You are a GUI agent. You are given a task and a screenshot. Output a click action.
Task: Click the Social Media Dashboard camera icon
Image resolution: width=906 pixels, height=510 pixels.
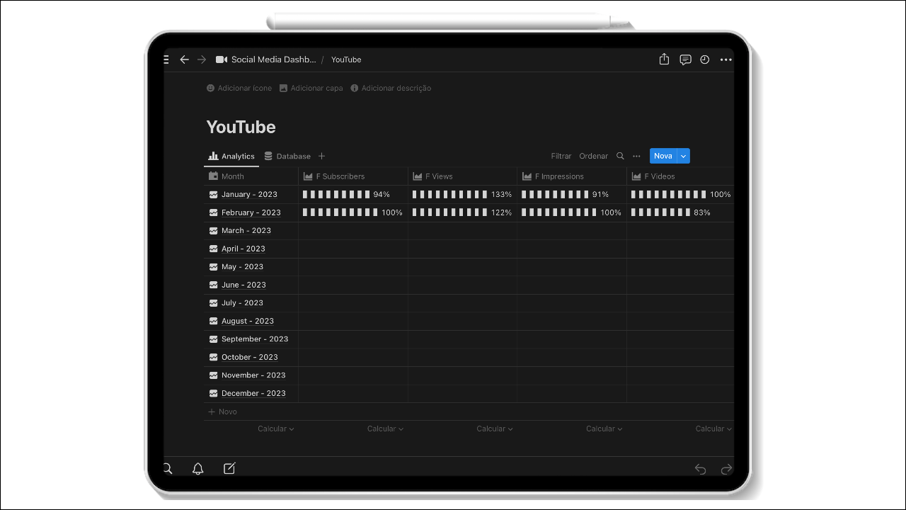pyautogui.click(x=222, y=59)
